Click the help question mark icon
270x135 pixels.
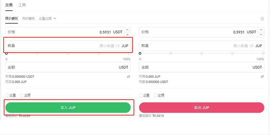tap(262, 19)
